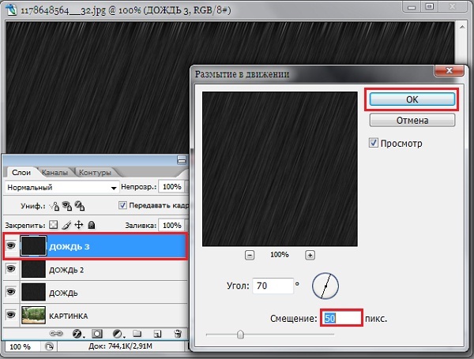Click the link layers chain icon

pos(56,334)
